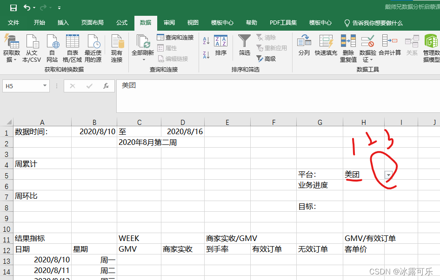
Task: Open the undo history dropdown arrow
Action: click(34, 8)
